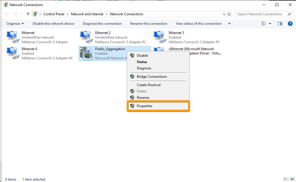Viewport: 296px width, 182px height.
Task: Open Network and Internet breadcrumb link
Action: click(x=87, y=14)
